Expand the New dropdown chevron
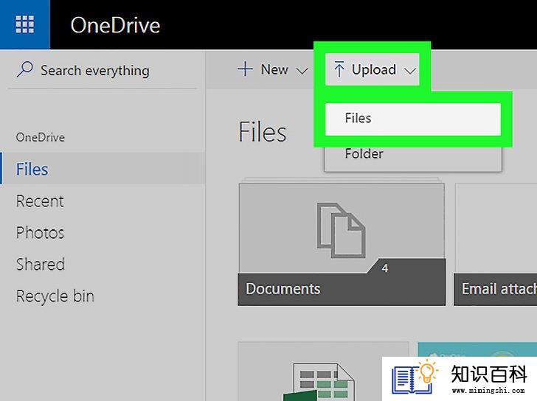This screenshot has width=537, height=401. pos(302,72)
